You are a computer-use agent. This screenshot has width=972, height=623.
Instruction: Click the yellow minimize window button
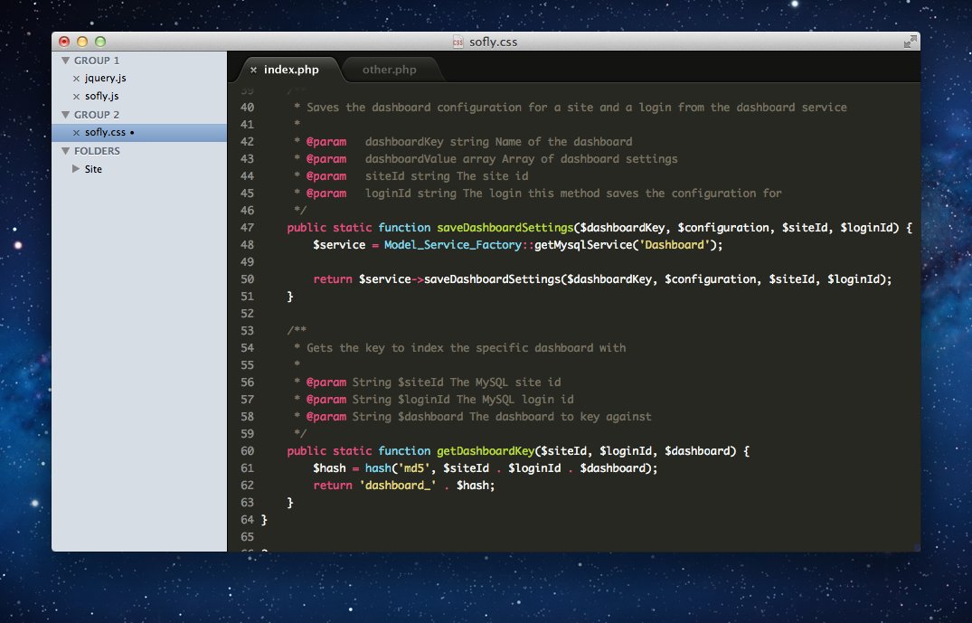pos(81,42)
